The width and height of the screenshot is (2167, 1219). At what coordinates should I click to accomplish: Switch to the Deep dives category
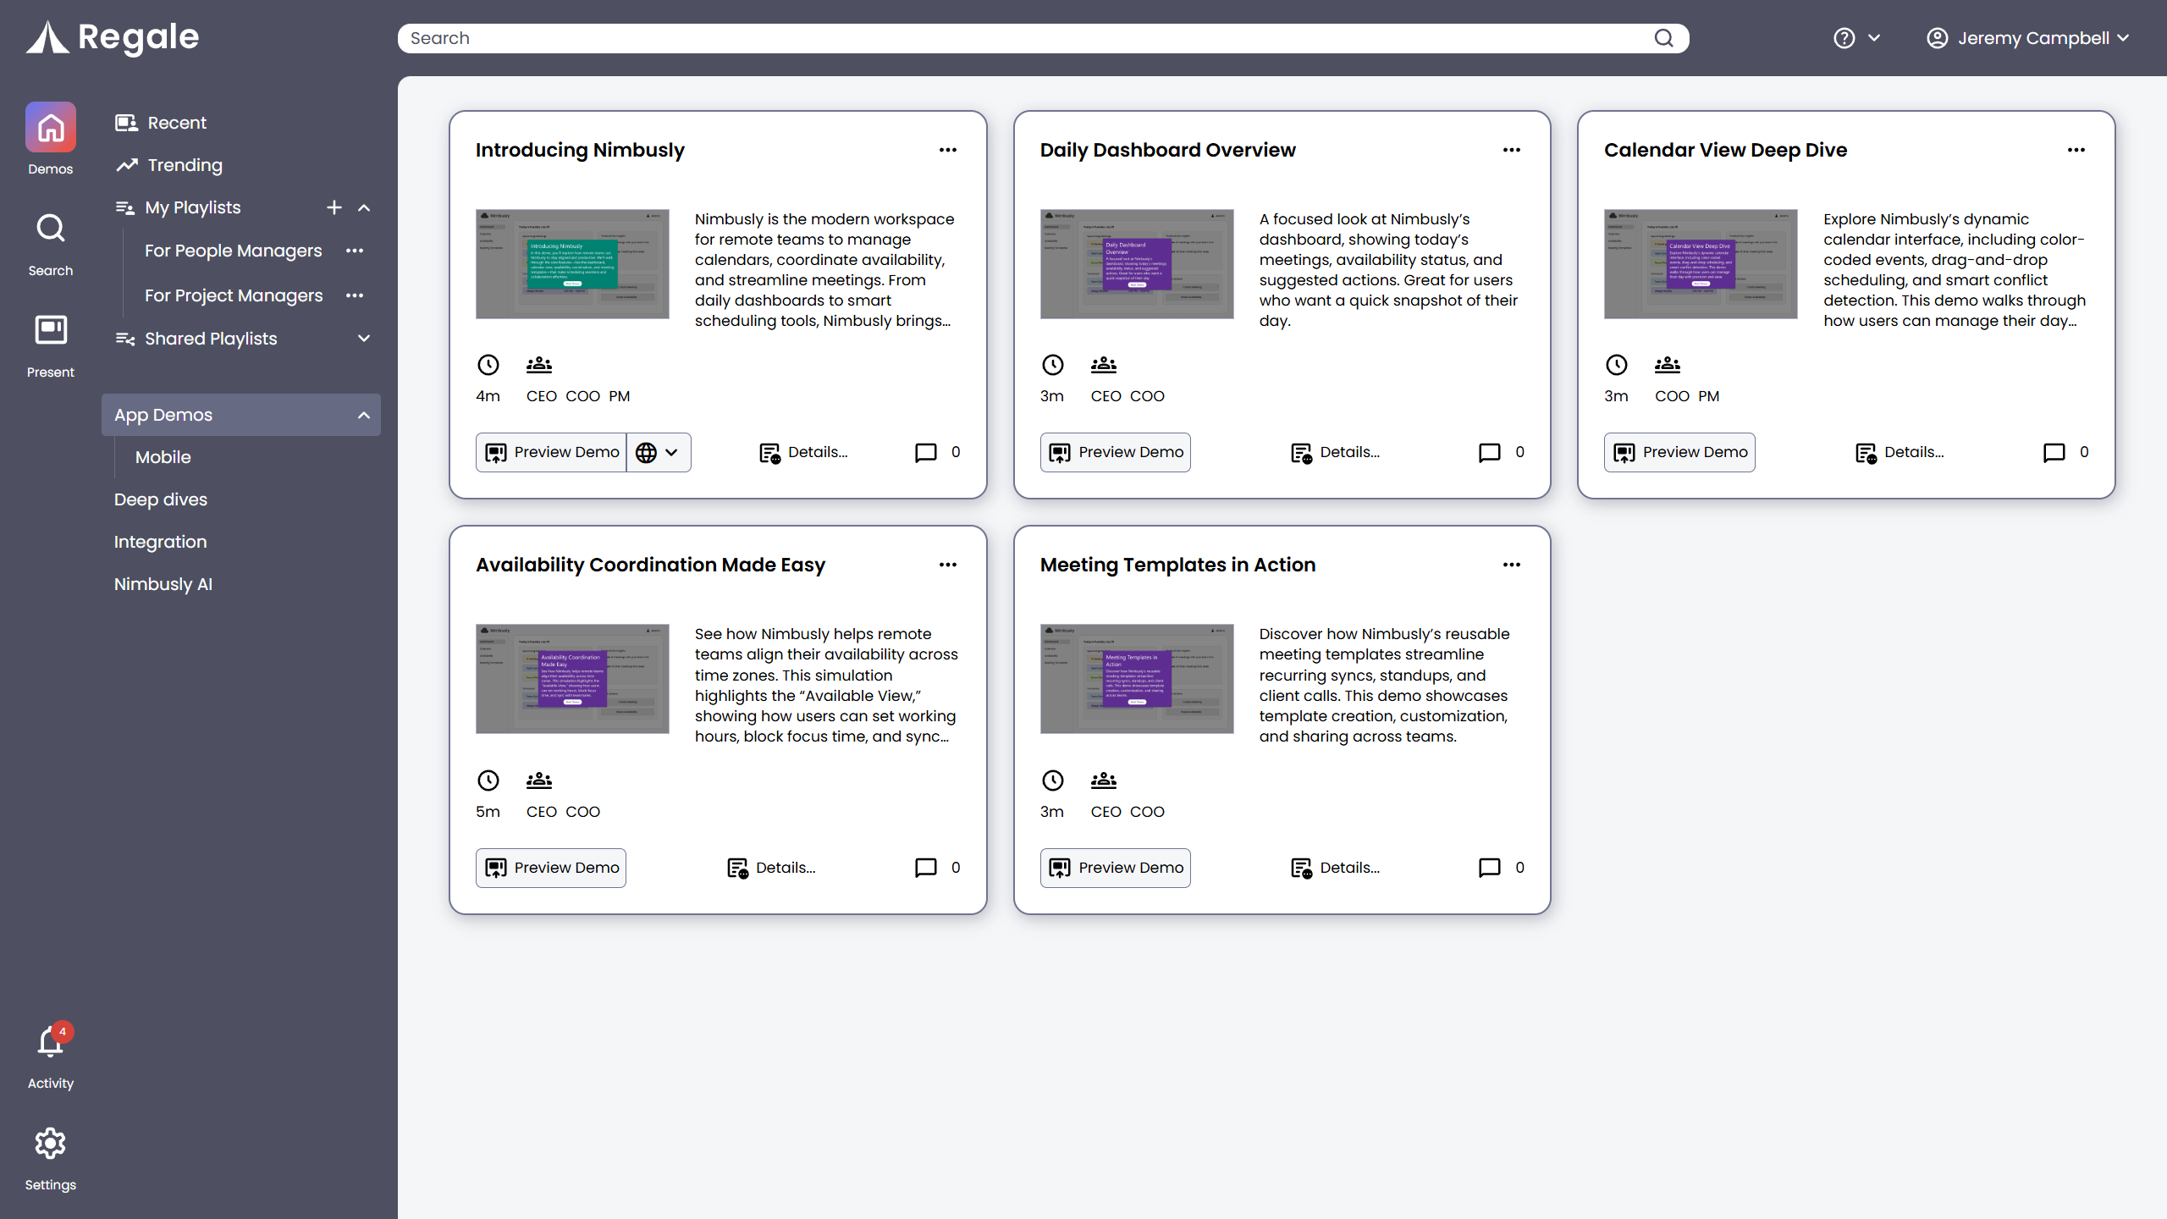(x=160, y=499)
